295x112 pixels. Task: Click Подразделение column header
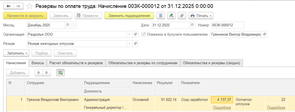click(106, 83)
